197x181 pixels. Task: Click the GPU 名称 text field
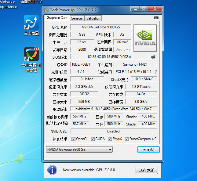tap(100, 27)
